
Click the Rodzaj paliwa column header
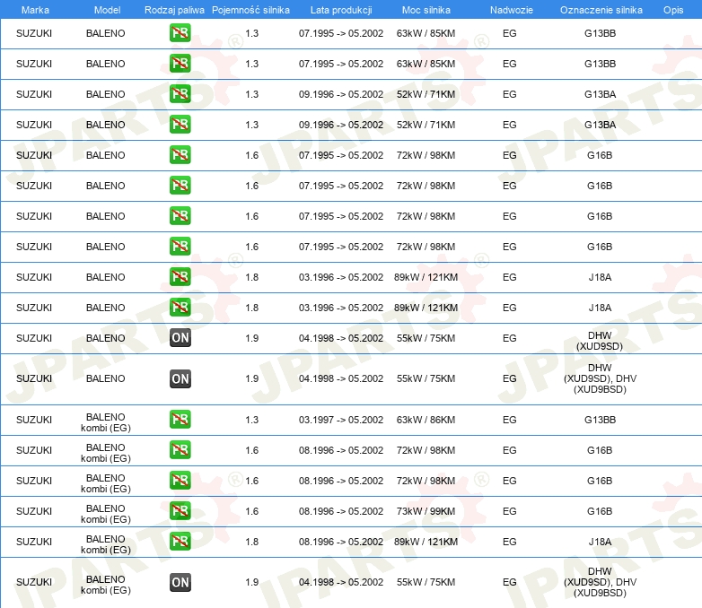coord(174,10)
